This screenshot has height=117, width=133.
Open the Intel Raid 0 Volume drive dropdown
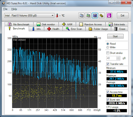coord(29,15)
